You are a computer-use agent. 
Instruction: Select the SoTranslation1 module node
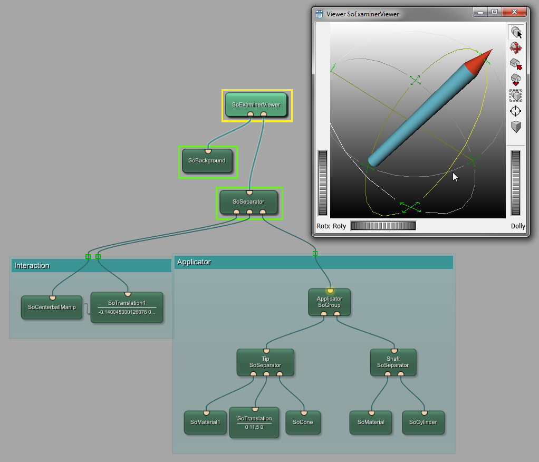click(127, 307)
